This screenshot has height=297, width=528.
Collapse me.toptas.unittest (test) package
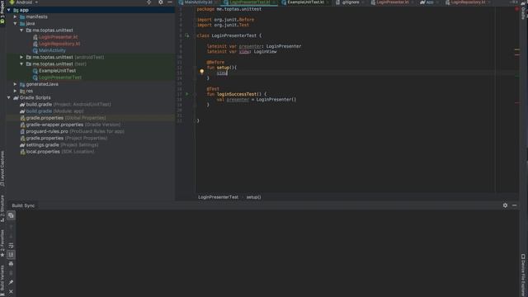(21, 64)
